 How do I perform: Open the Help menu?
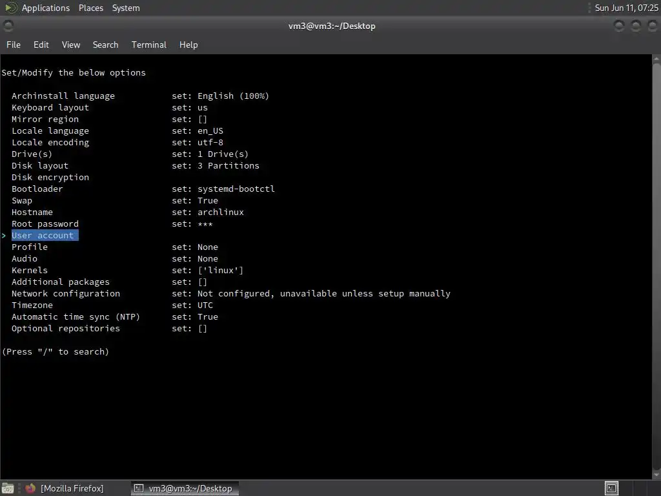point(188,45)
